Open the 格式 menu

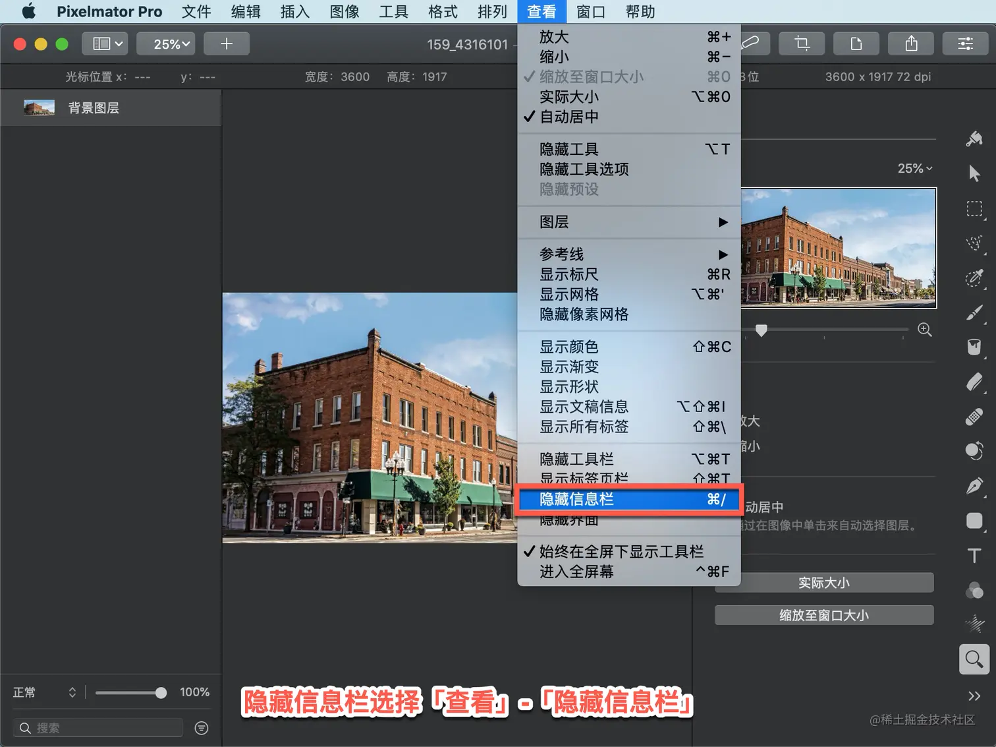pyautogui.click(x=443, y=11)
